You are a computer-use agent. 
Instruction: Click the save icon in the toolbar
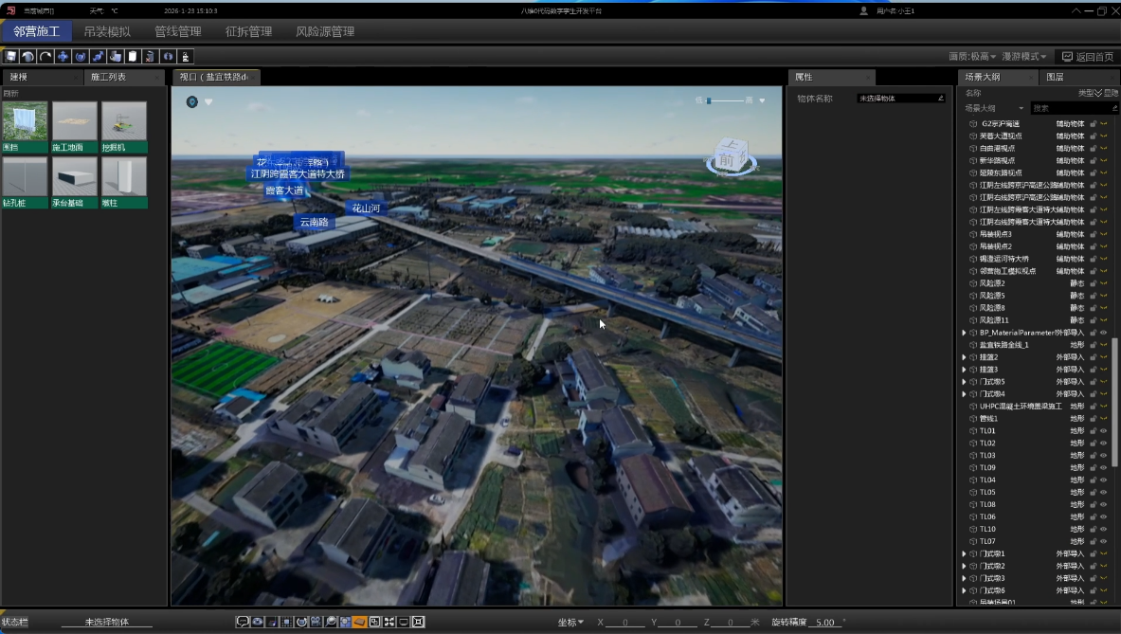click(x=10, y=57)
